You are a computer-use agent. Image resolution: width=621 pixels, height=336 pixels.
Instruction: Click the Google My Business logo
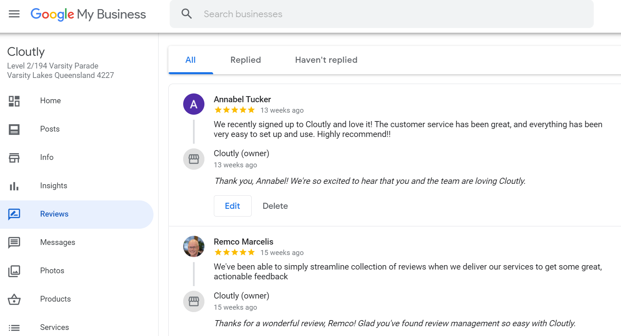(x=88, y=14)
